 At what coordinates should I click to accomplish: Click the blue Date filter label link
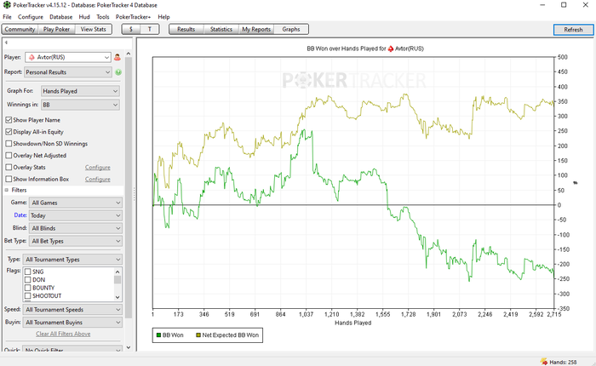click(20, 215)
